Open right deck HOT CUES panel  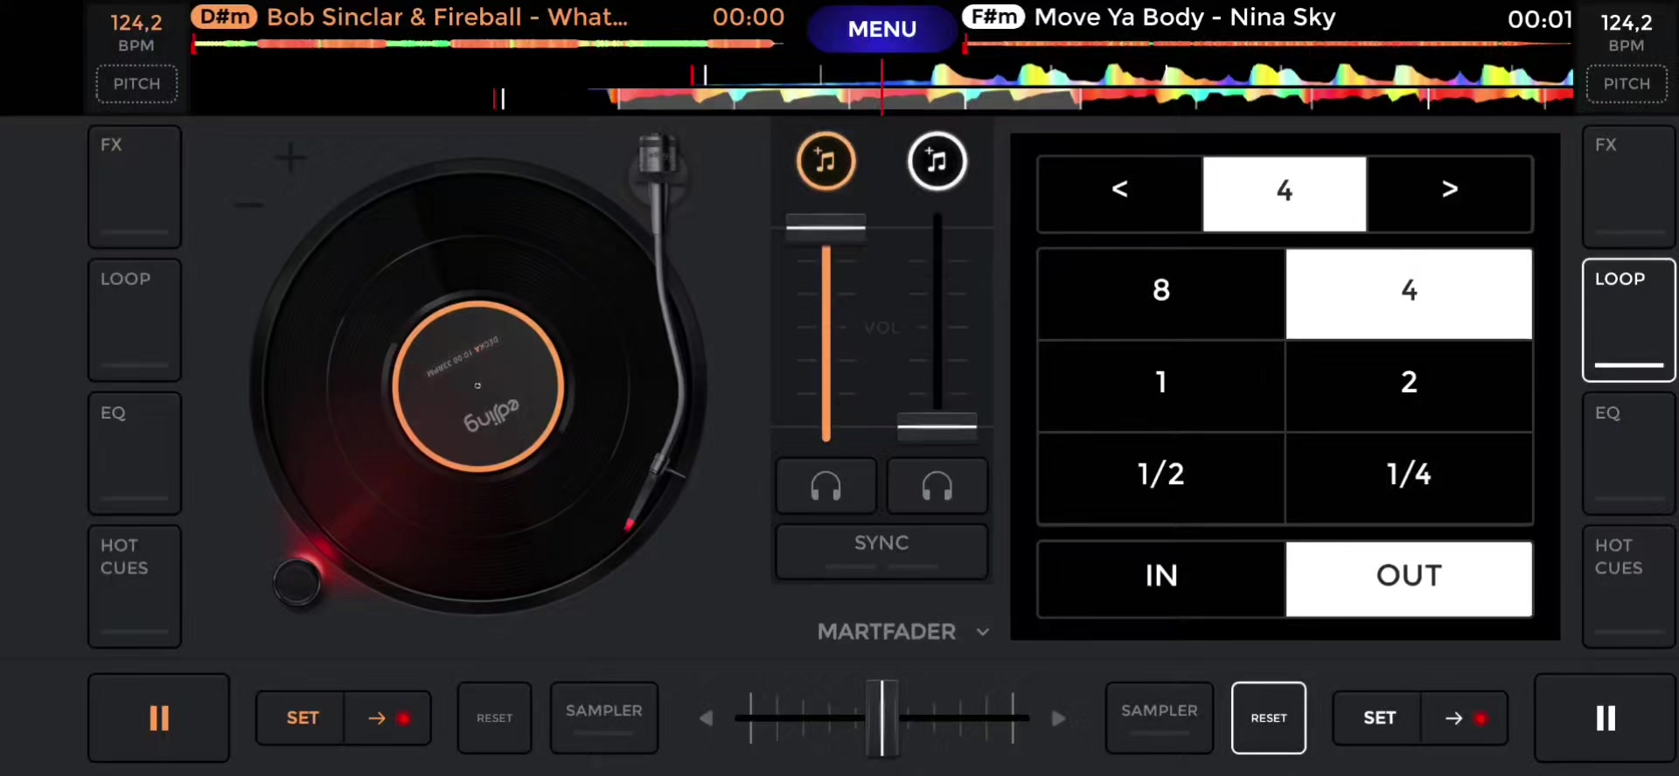click(x=1629, y=586)
